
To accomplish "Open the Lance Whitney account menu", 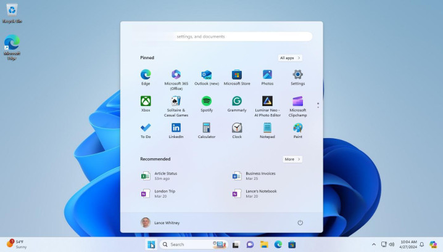I will [160, 222].
